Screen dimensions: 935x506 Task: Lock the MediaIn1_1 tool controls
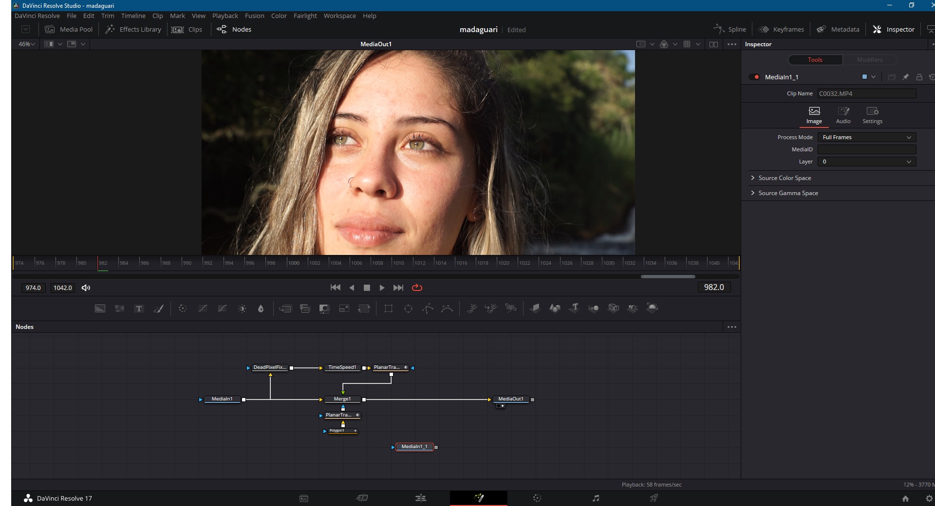(919, 77)
